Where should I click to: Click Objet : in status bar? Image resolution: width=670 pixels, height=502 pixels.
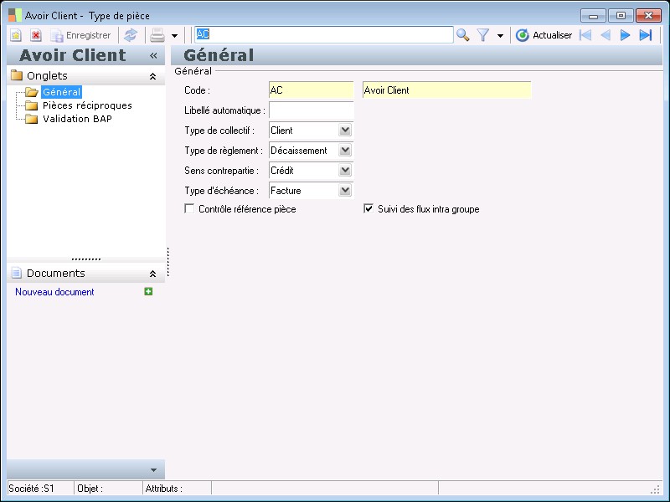90,489
